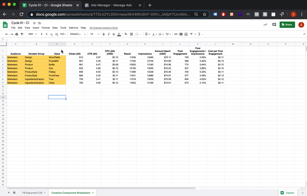The image size is (307, 196).
Task: Switch to the FB Exported CSV tab
Action: (x=32, y=193)
